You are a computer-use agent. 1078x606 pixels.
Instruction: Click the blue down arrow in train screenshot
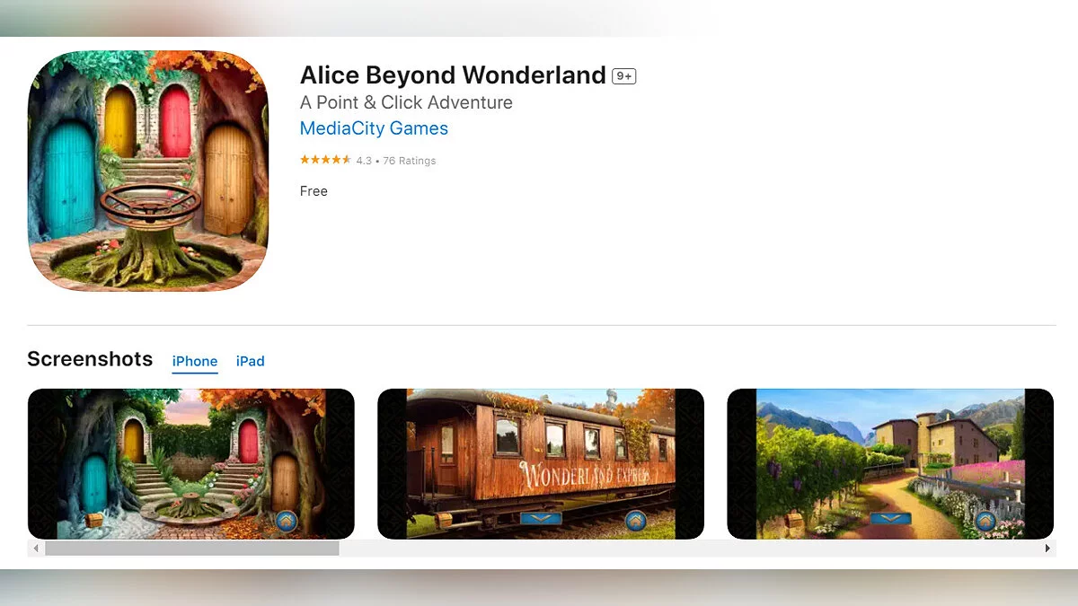click(x=541, y=519)
